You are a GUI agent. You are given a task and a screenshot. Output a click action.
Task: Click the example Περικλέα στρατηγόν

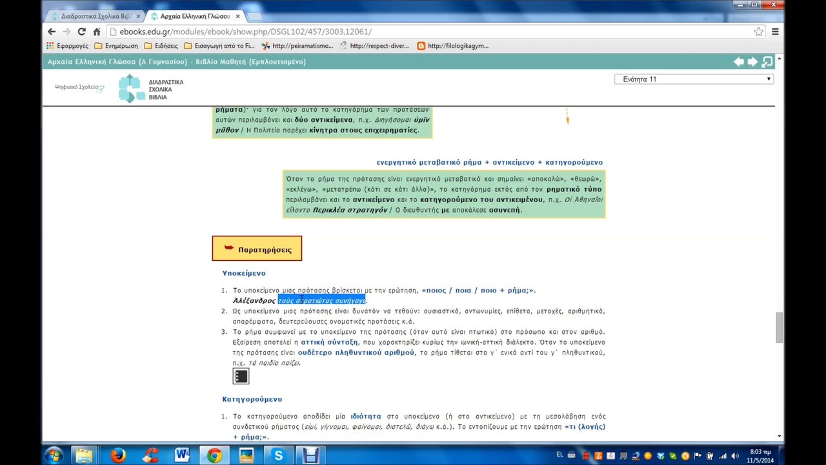click(x=350, y=210)
